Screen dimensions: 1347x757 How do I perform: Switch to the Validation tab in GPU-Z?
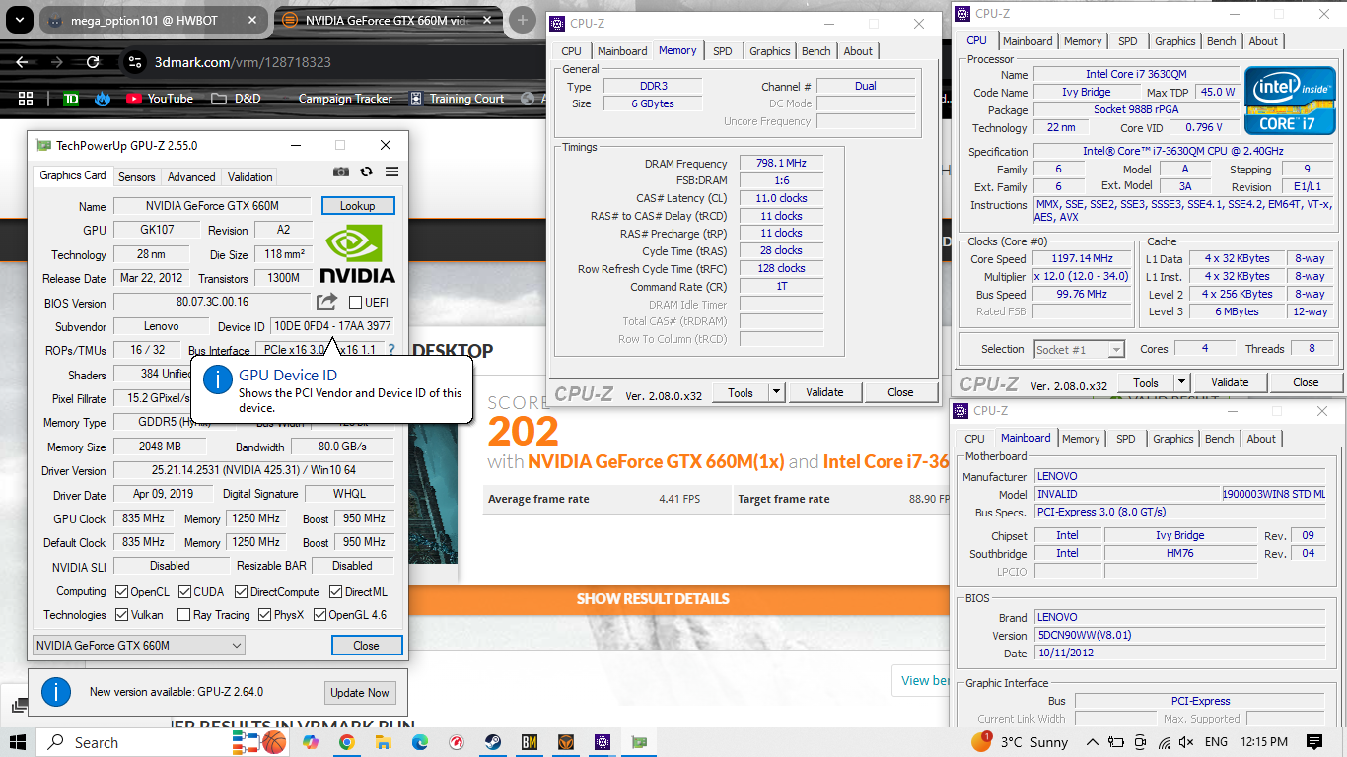pos(250,177)
